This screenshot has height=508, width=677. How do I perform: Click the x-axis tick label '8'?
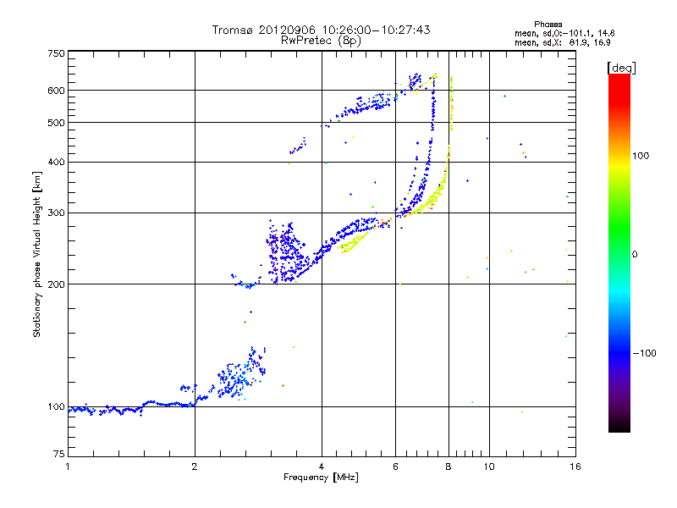point(449,467)
